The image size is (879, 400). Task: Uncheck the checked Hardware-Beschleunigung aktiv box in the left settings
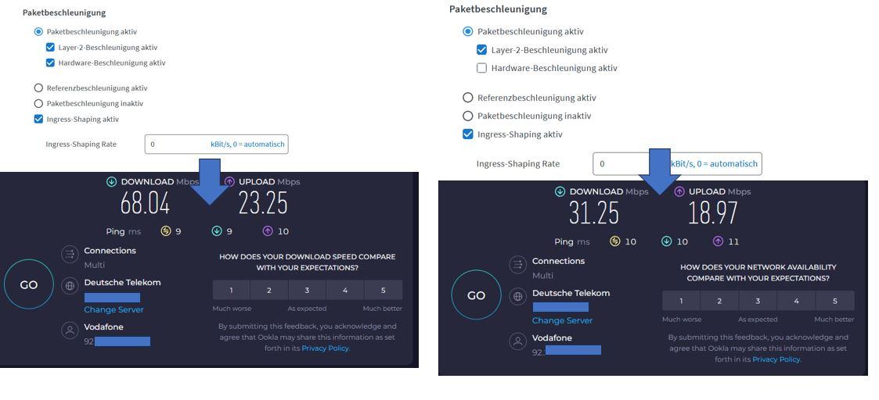[51, 62]
